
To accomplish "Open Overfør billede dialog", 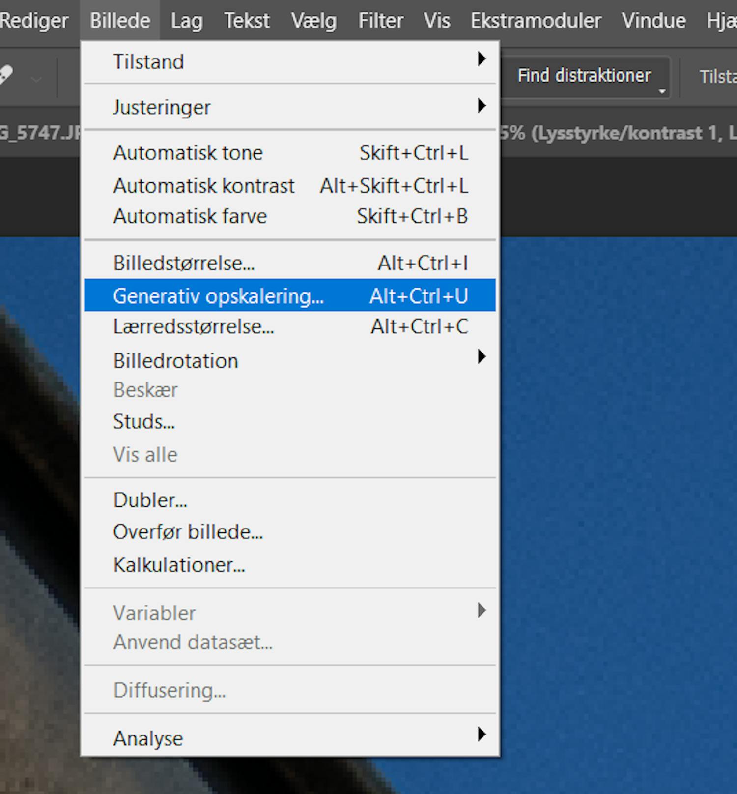I will click(x=290, y=532).
